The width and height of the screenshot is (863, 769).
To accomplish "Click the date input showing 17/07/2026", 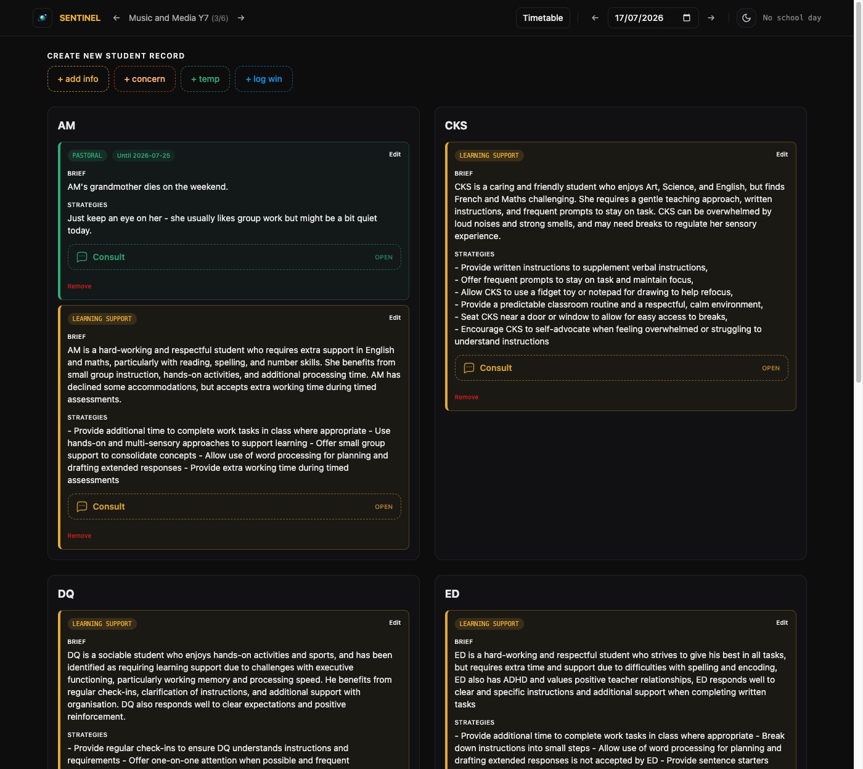I will 653,18.
